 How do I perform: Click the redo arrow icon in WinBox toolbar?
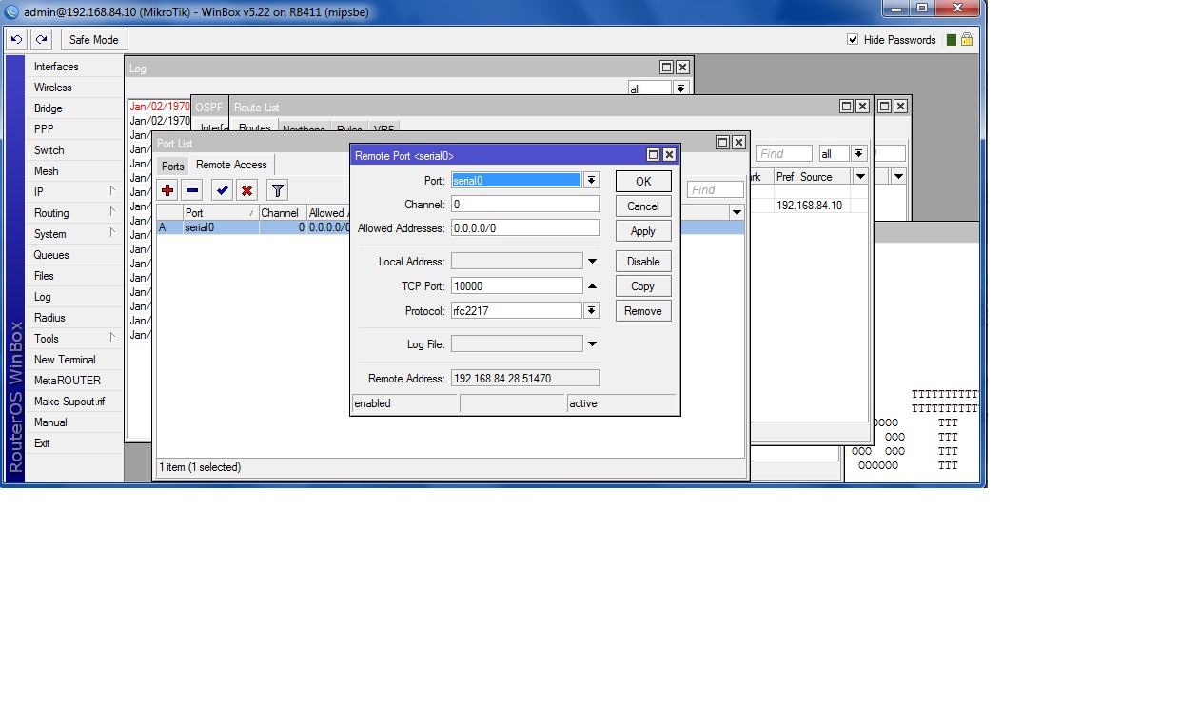41,39
